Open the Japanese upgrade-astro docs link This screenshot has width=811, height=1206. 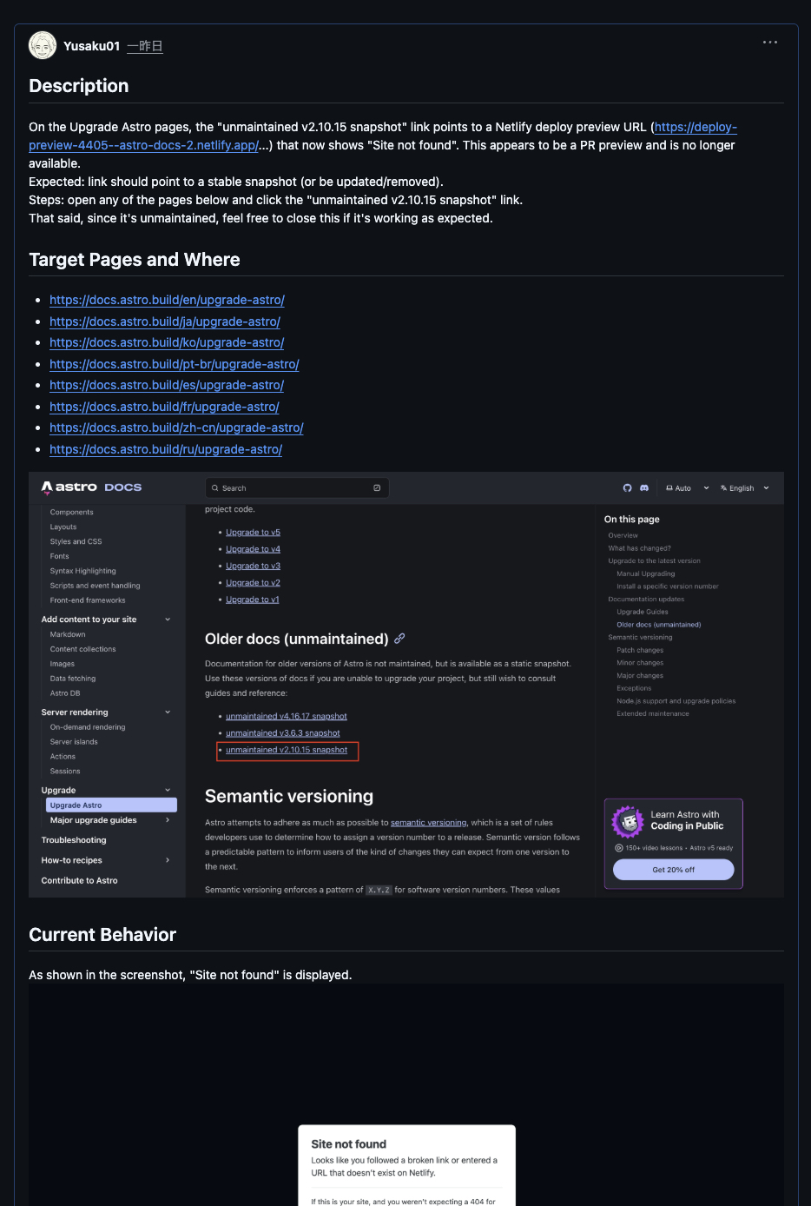click(165, 321)
